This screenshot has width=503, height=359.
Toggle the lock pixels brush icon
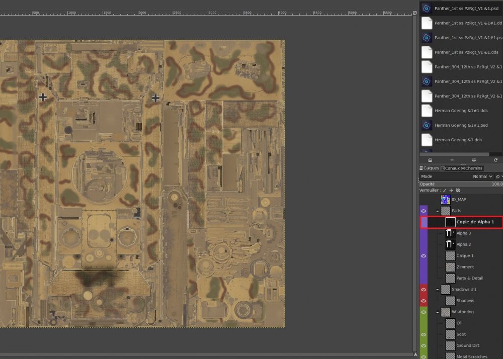coord(444,191)
